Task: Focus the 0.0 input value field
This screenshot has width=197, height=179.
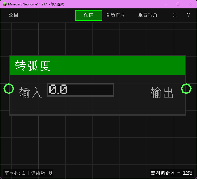Action: pyautogui.click(x=80, y=90)
